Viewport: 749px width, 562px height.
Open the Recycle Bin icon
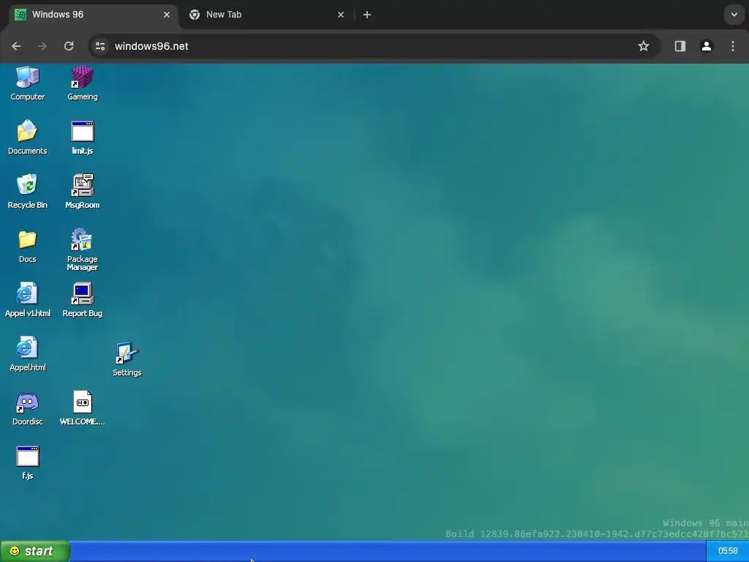tap(27, 192)
